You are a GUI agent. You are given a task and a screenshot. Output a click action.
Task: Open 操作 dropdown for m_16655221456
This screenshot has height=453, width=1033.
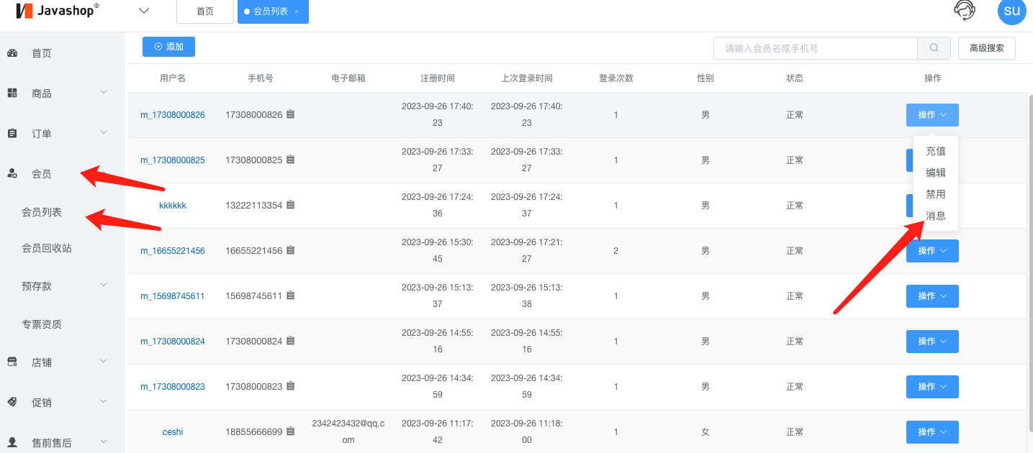pyautogui.click(x=932, y=250)
